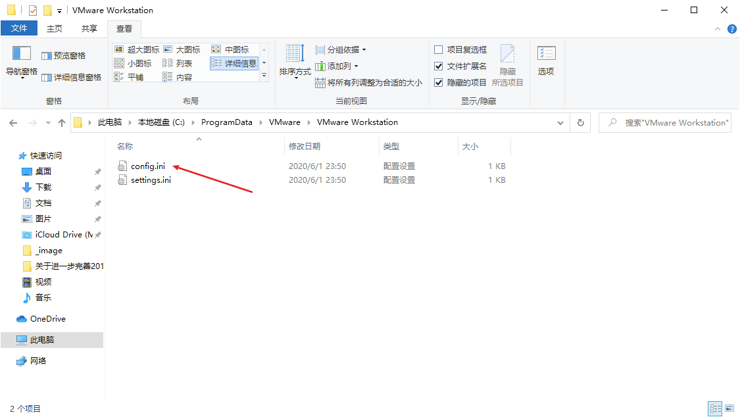Viewport: 740px width, 417px height.
Task: Open the 关于进一步完善201 folder in sidebar
Action: pos(69,266)
